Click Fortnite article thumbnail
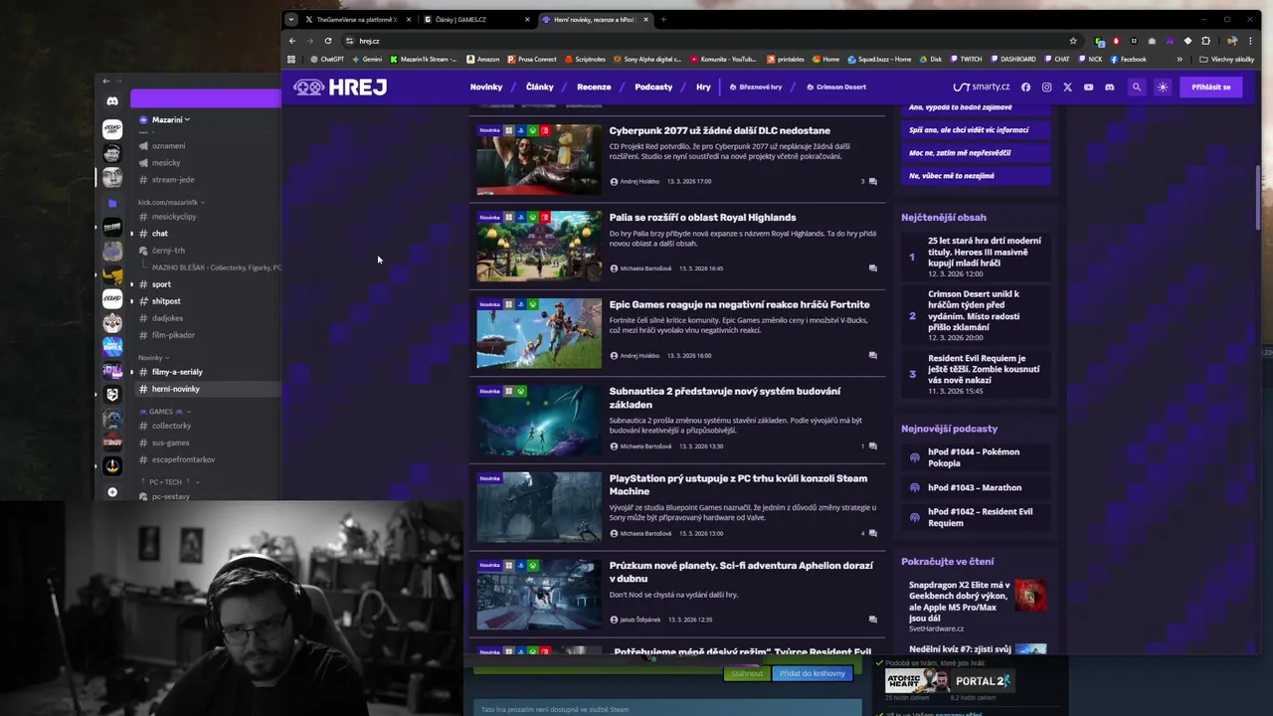The width and height of the screenshot is (1273, 716). (x=539, y=333)
